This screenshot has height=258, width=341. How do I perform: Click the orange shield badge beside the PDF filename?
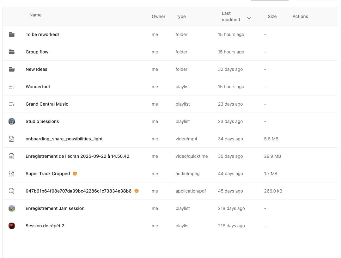pos(136,191)
